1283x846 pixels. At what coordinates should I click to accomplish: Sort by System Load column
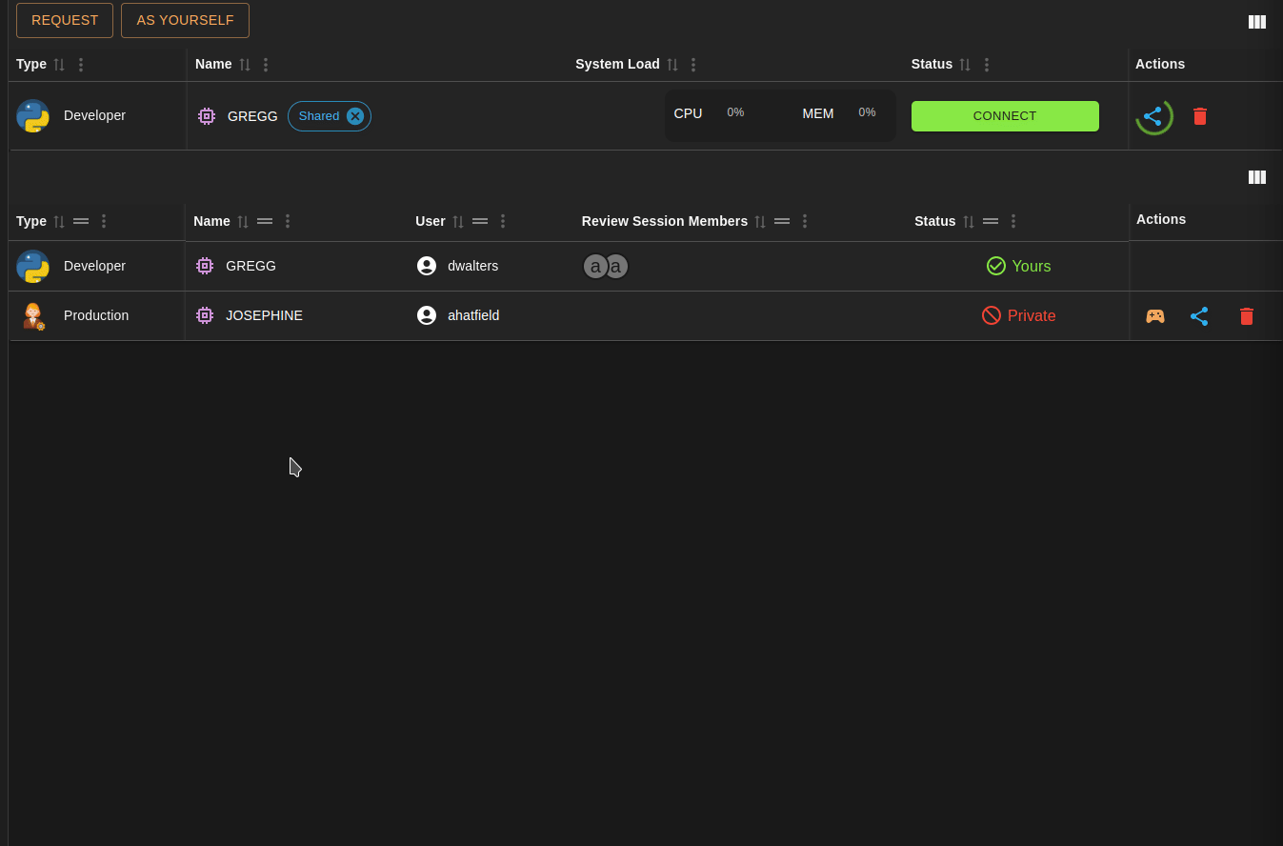672,65
